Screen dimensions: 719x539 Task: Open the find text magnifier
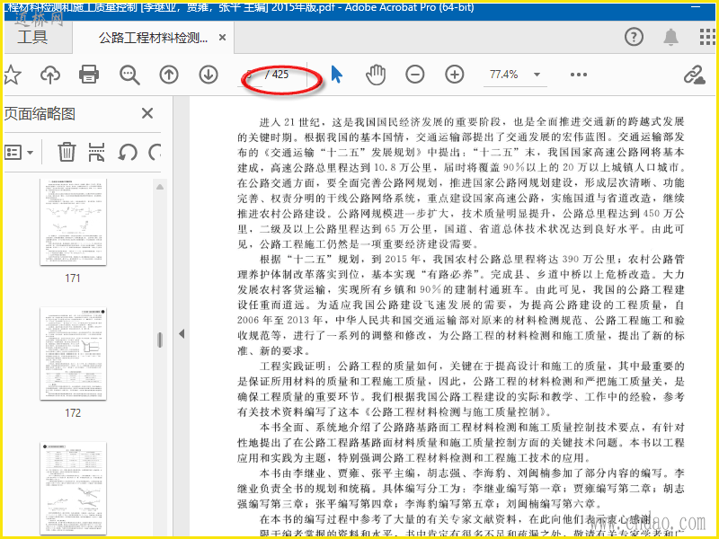(129, 75)
